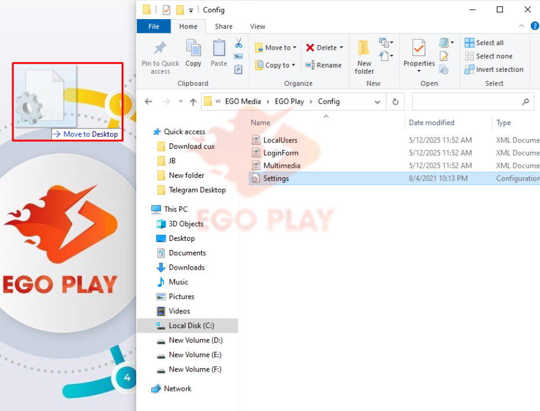Open the JB folder in Quick access

172,160
